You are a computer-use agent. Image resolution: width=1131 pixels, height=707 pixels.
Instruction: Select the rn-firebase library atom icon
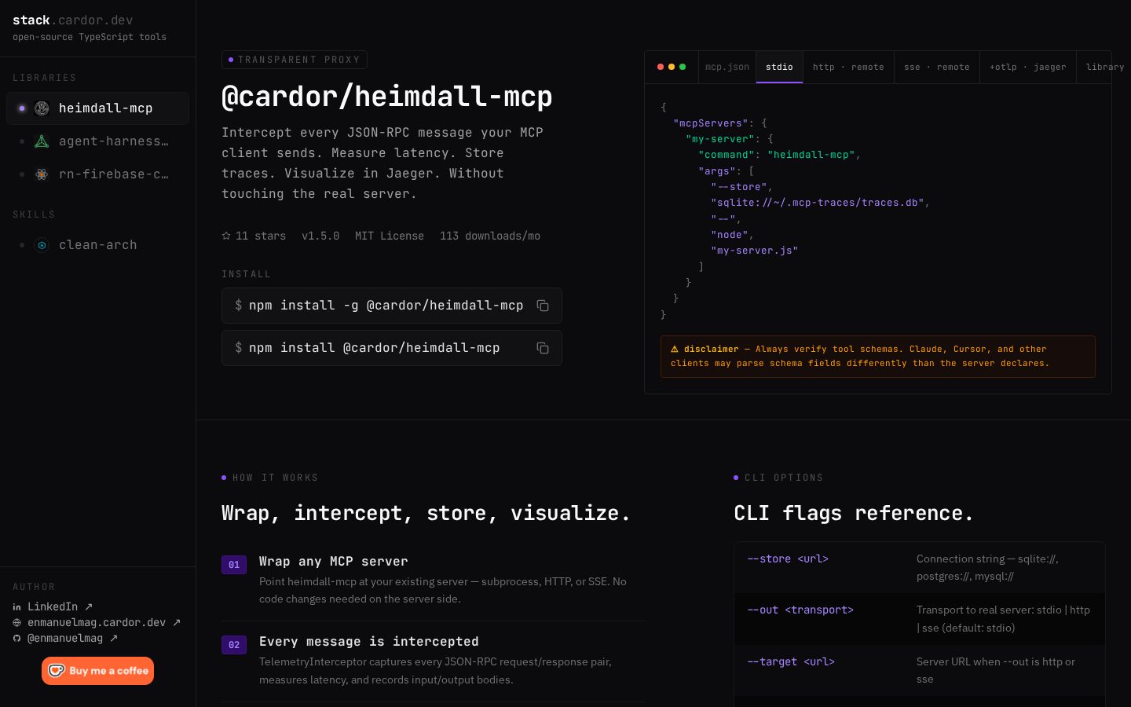42,174
